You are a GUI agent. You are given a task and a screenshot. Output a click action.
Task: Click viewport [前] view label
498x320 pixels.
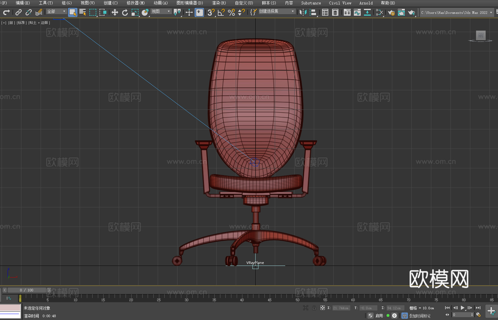(11, 23)
